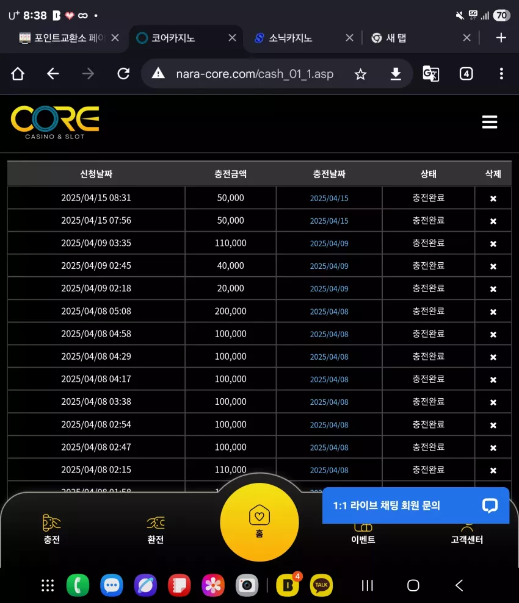Bookmark the page with the star icon
Viewport: 519px width, 603px height.
360,74
